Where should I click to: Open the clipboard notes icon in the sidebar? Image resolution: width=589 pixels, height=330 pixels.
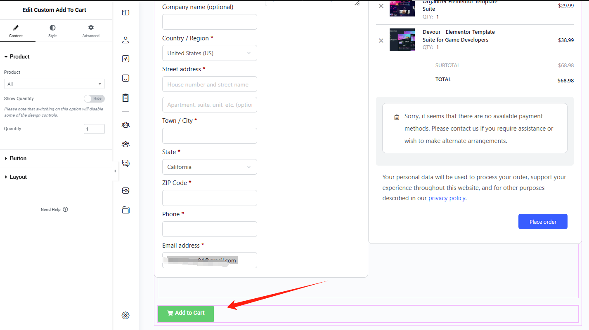pos(125,98)
